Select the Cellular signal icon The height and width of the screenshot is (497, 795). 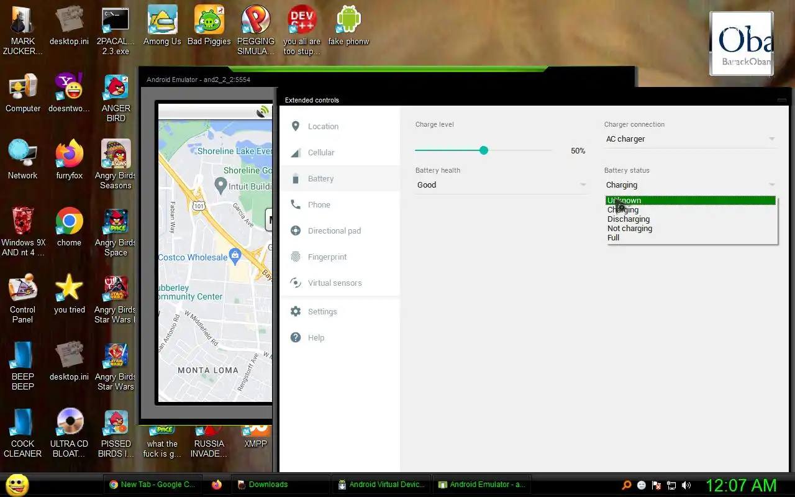coord(296,152)
